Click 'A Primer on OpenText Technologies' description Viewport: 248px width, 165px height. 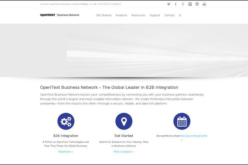(66, 144)
